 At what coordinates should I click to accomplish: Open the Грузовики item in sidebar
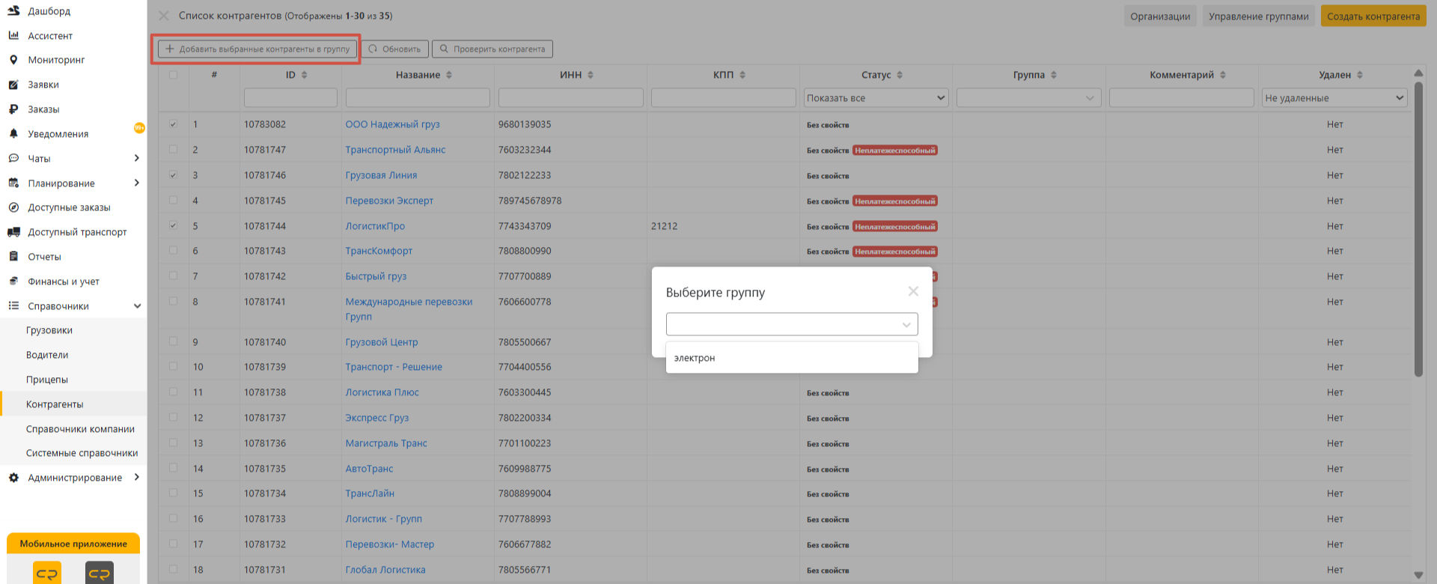[x=49, y=330]
